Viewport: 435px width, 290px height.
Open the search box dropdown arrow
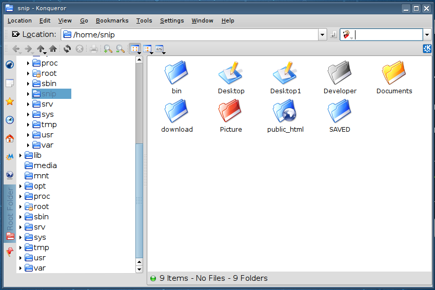427,35
